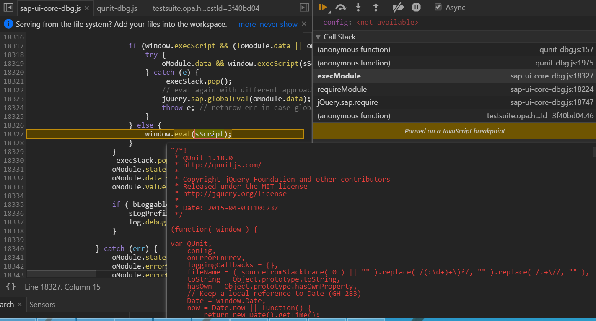The width and height of the screenshot is (596, 321).
Task: Toggle the debugger sidebar icon beside the tabs
Action: point(304,8)
